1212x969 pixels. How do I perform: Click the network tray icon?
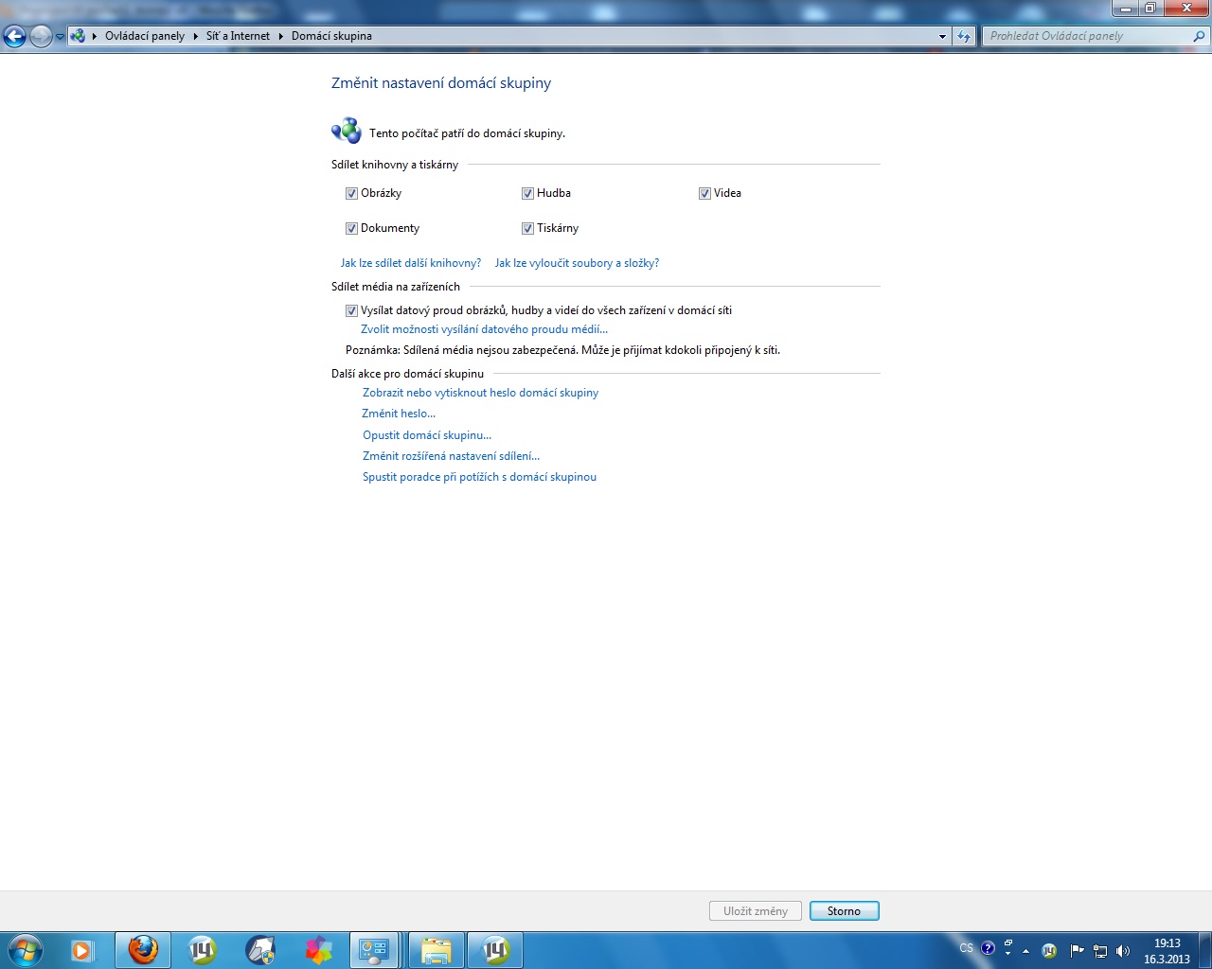pos(1100,951)
